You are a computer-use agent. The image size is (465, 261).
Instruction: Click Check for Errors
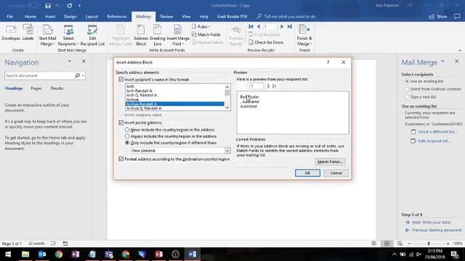[x=266, y=42]
